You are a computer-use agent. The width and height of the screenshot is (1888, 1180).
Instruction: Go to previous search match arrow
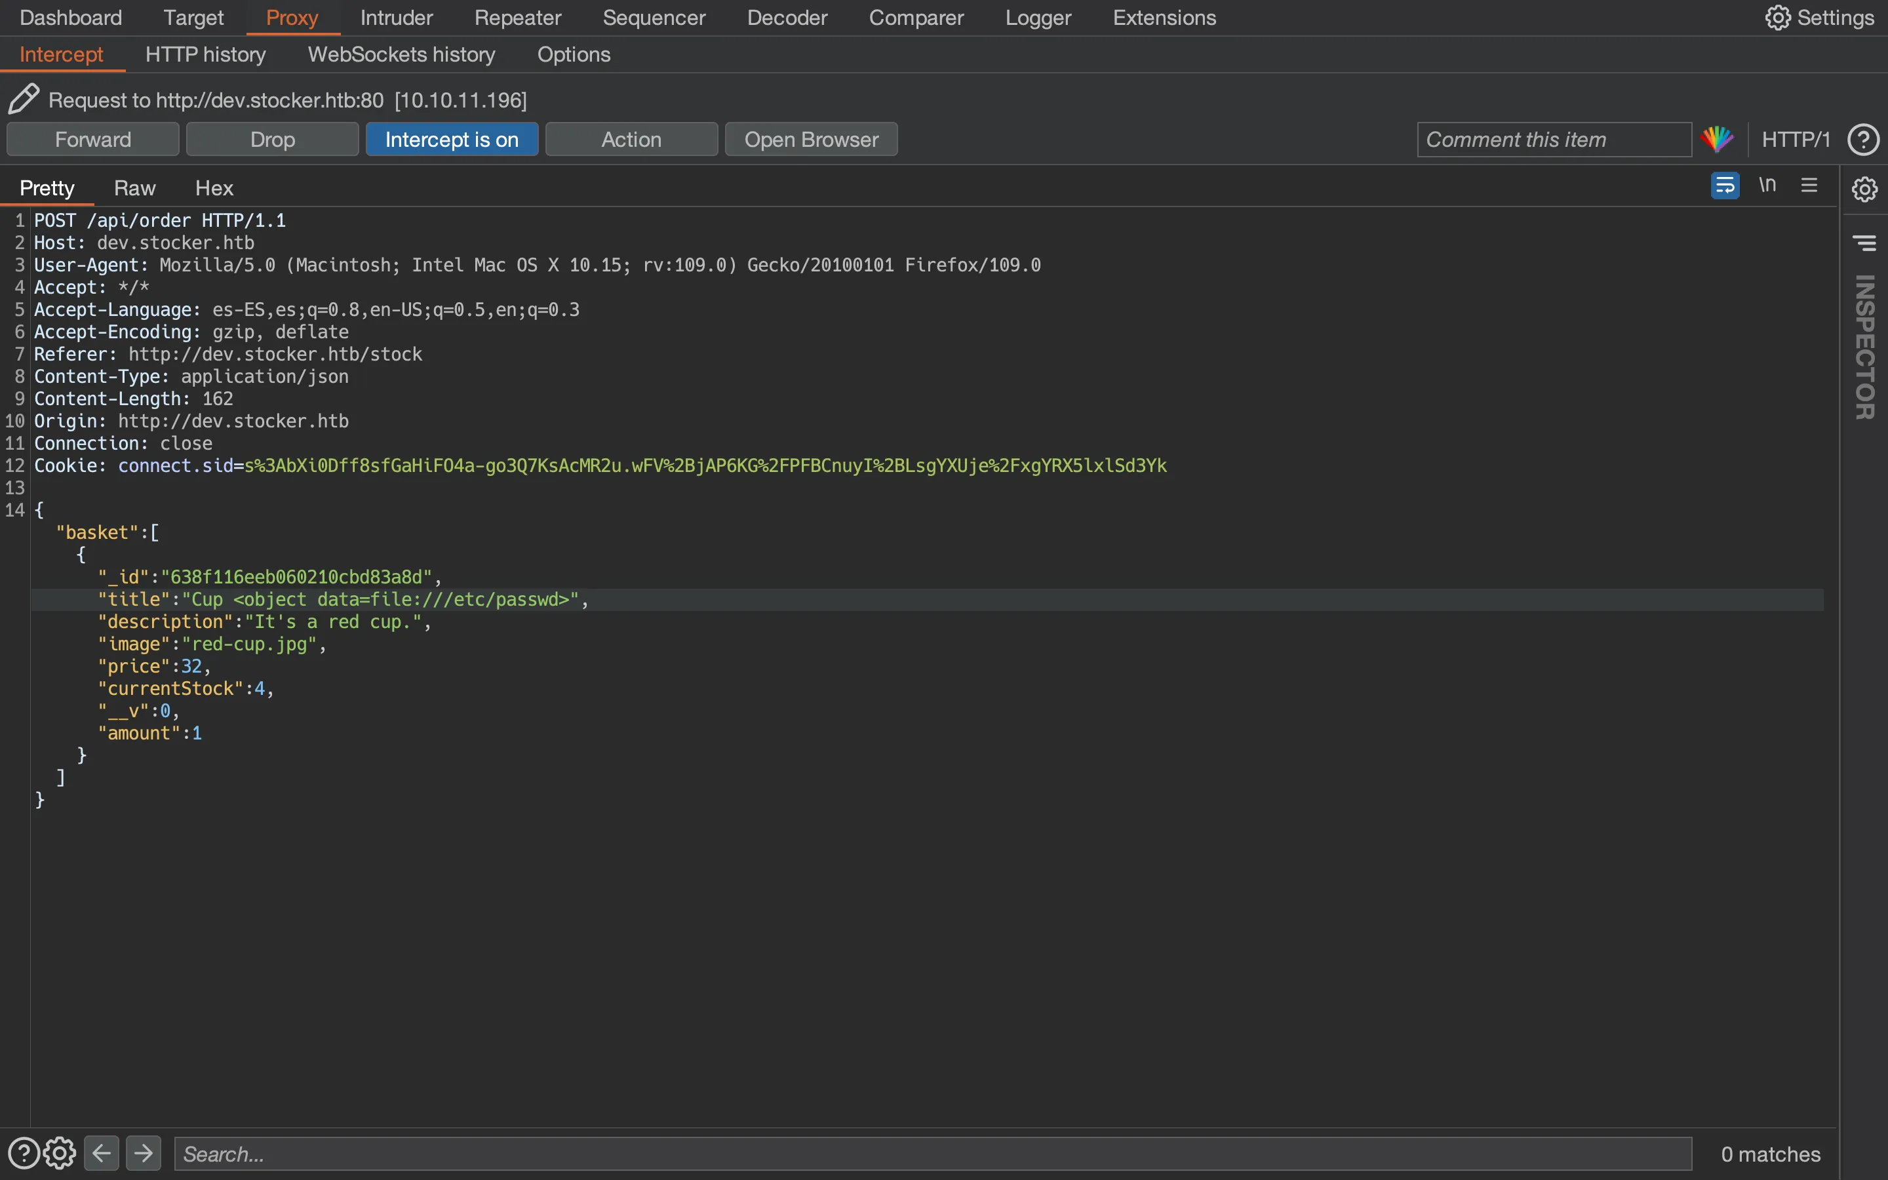pyautogui.click(x=102, y=1154)
